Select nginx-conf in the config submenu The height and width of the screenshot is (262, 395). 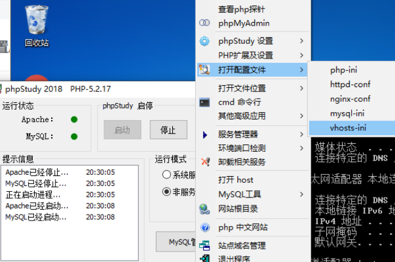point(352,99)
